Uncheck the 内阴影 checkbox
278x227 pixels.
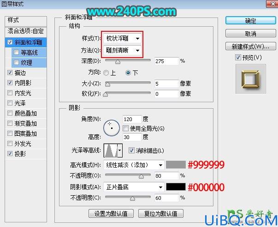[10, 82]
